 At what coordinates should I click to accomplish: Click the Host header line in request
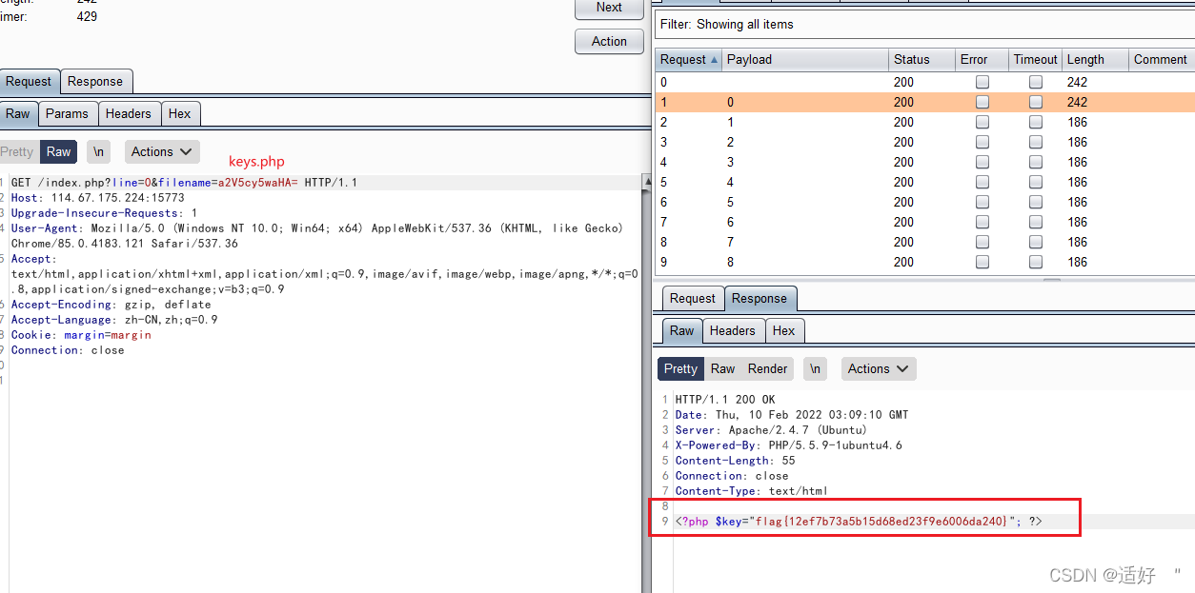pos(98,198)
